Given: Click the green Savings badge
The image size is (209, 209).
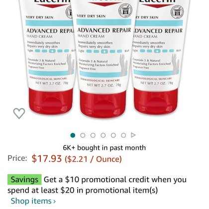Looking at the screenshot, I should coord(24,180).
